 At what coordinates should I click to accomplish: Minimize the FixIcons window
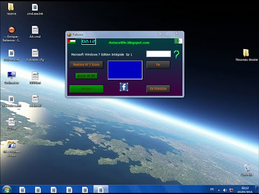160,34
